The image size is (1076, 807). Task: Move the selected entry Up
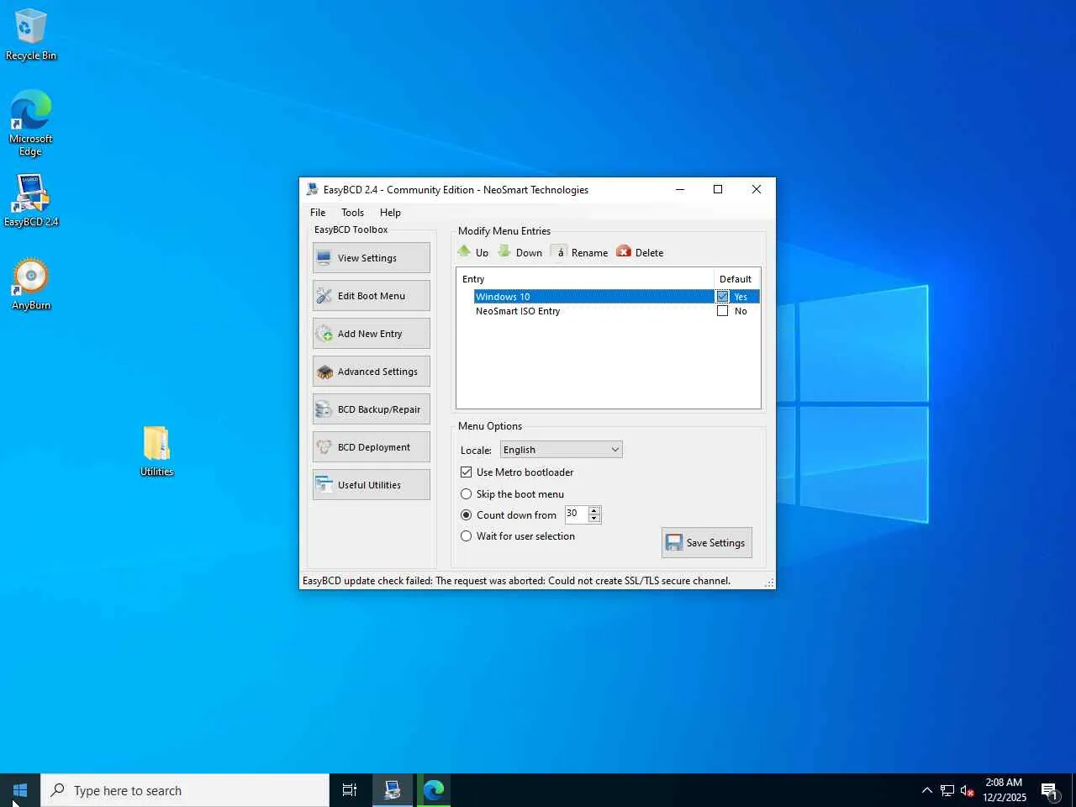click(x=472, y=252)
